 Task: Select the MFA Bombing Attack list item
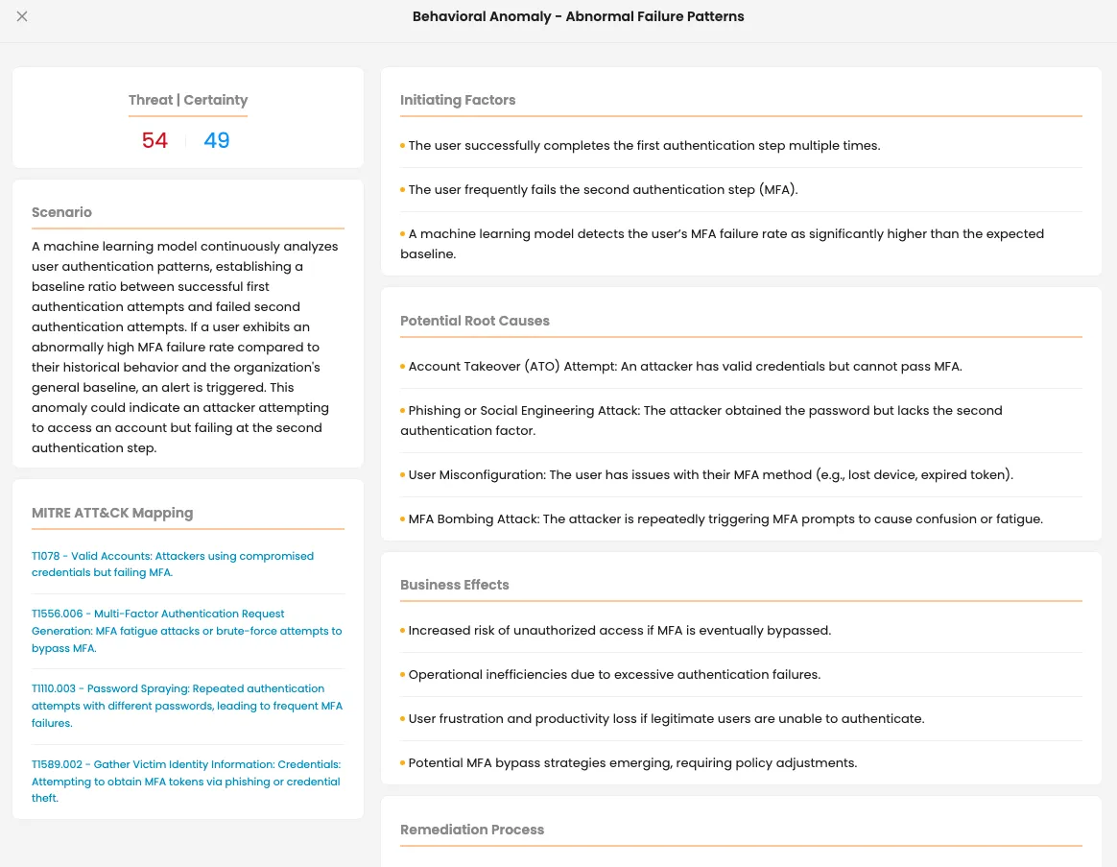(x=722, y=519)
